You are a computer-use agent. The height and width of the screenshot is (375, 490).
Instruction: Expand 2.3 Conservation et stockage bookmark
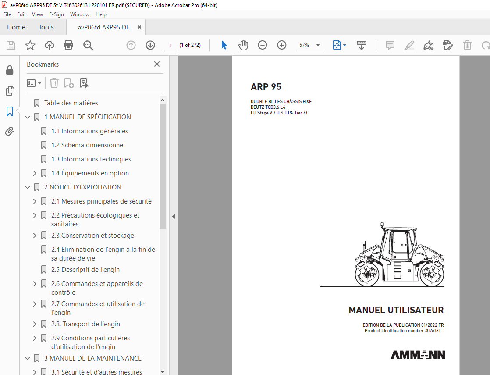(35, 236)
